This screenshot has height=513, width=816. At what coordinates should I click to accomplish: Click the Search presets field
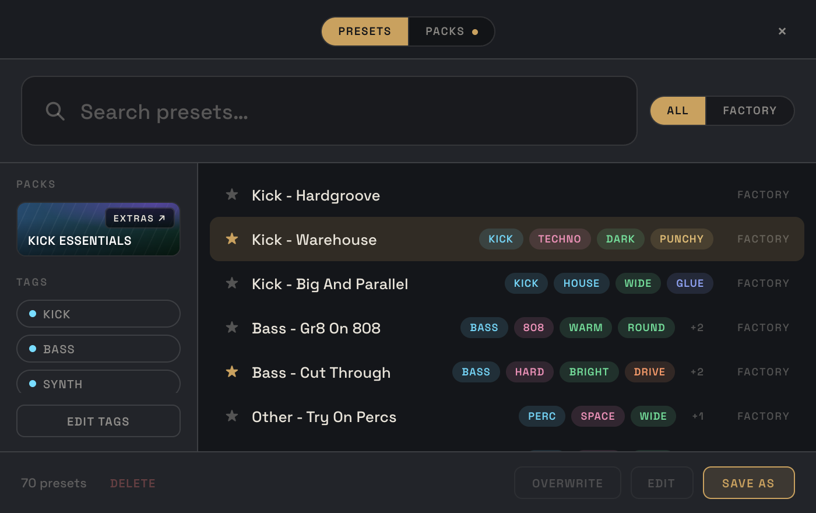(329, 111)
